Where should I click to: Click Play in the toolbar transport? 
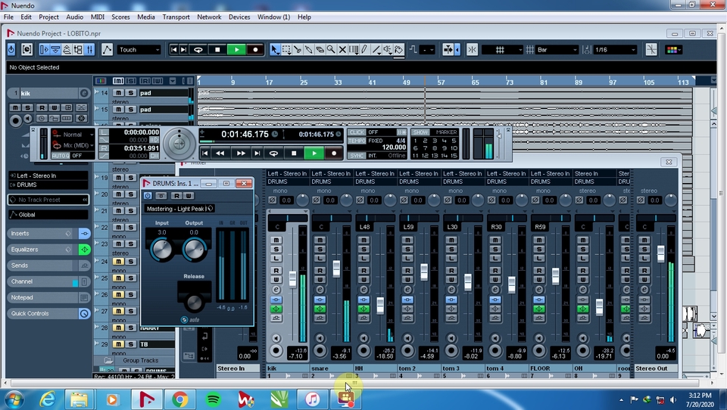[x=236, y=50]
